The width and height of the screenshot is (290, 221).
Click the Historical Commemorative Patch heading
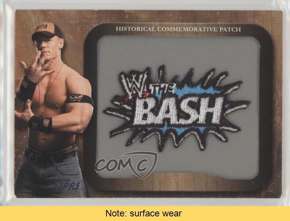click(178, 29)
